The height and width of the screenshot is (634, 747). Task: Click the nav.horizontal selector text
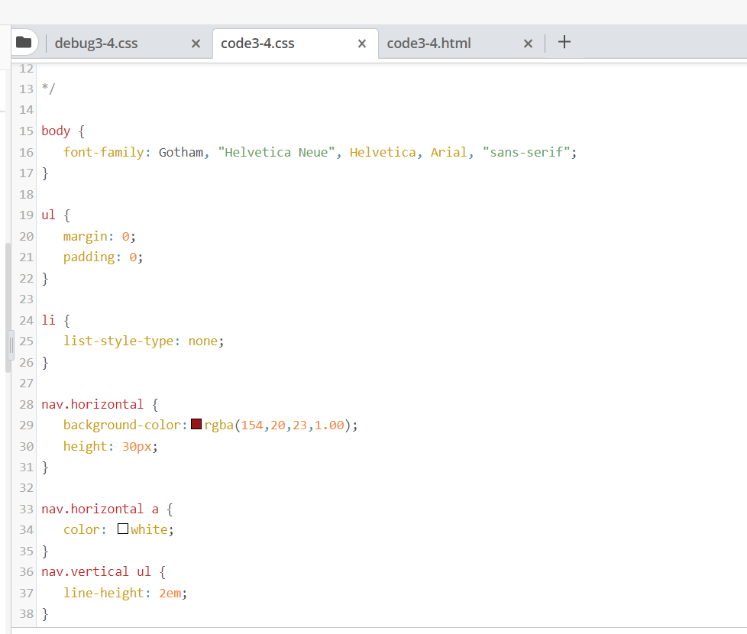(x=92, y=403)
